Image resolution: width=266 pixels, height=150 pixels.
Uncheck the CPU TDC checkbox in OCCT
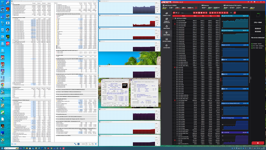tap(175, 140)
